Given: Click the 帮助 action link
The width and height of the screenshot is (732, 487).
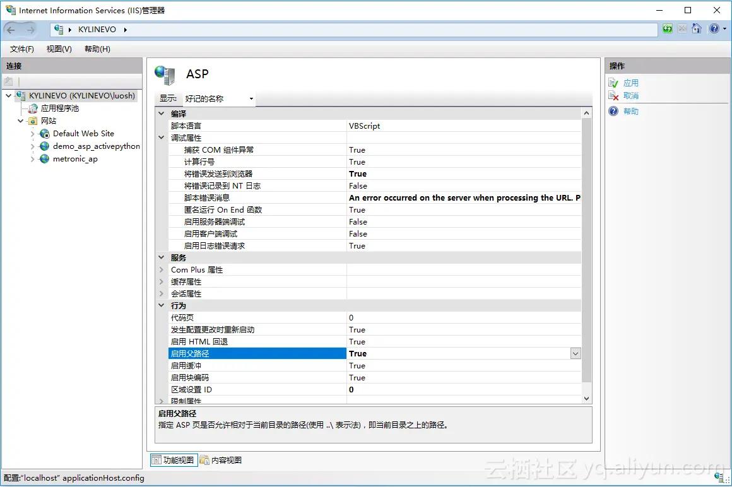Looking at the screenshot, I should point(630,111).
